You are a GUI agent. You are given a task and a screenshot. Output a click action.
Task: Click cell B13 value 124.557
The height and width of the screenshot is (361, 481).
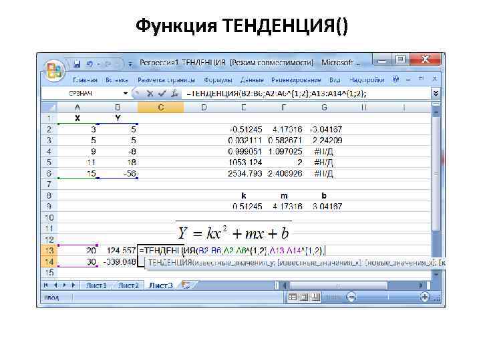coord(118,251)
